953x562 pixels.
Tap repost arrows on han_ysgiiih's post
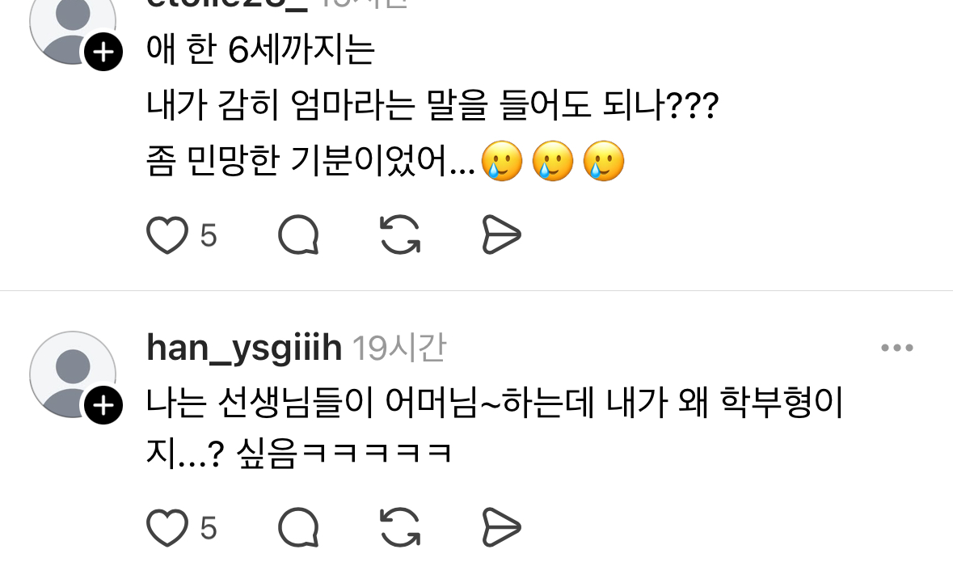click(x=400, y=527)
